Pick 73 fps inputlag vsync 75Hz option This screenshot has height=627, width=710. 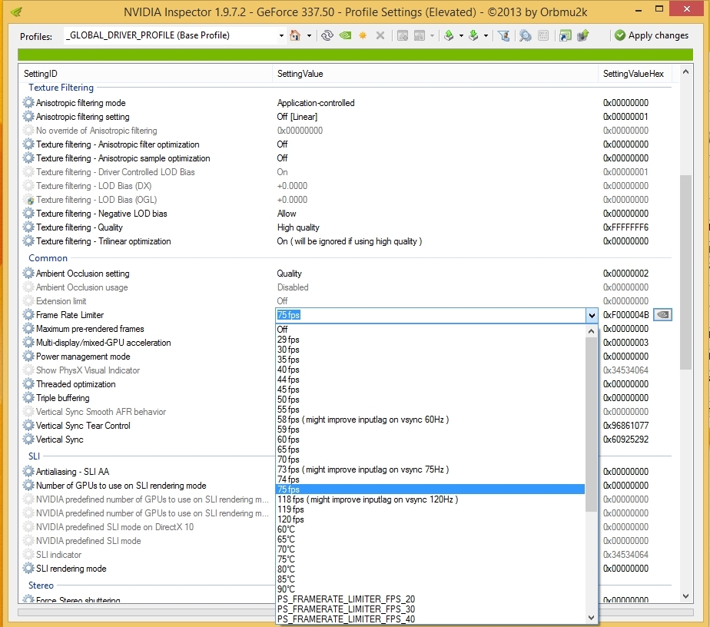(430, 469)
